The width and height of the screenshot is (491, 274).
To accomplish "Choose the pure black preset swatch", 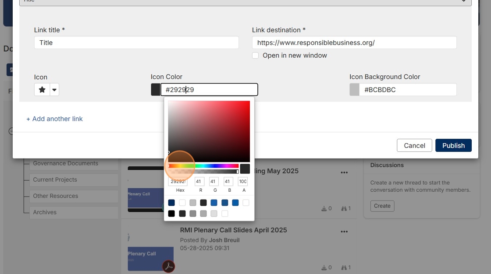I will [171, 213].
